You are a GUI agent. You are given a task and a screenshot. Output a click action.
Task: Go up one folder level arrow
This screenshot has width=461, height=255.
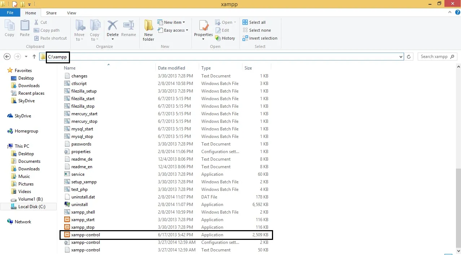click(34, 57)
